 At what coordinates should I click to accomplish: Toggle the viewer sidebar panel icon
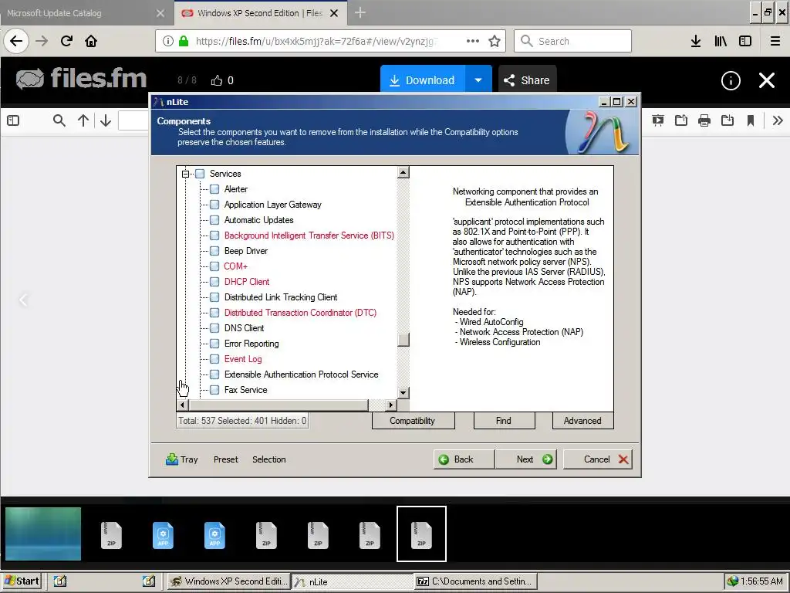13,120
